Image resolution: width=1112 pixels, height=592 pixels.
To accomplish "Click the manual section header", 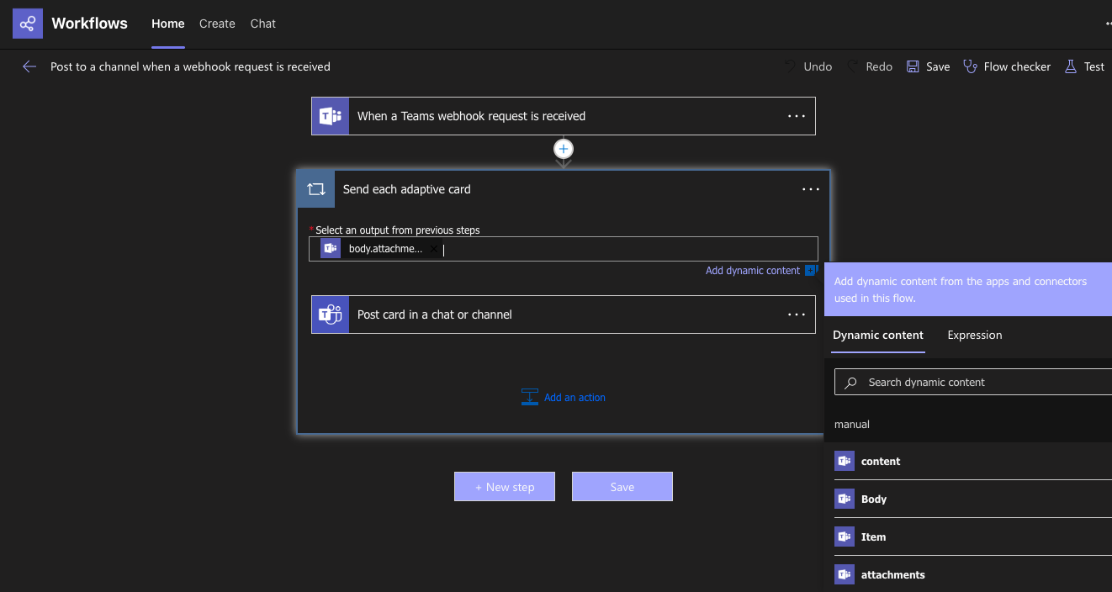I will (x=852, y=425).
